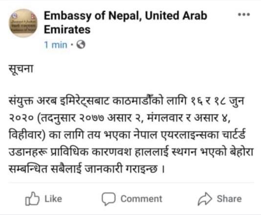Image resolution: width=261 pixels, height=215 pixels.
Task: Click the post line starting "संयुक्त अरब"
Action: coord(127,101)
